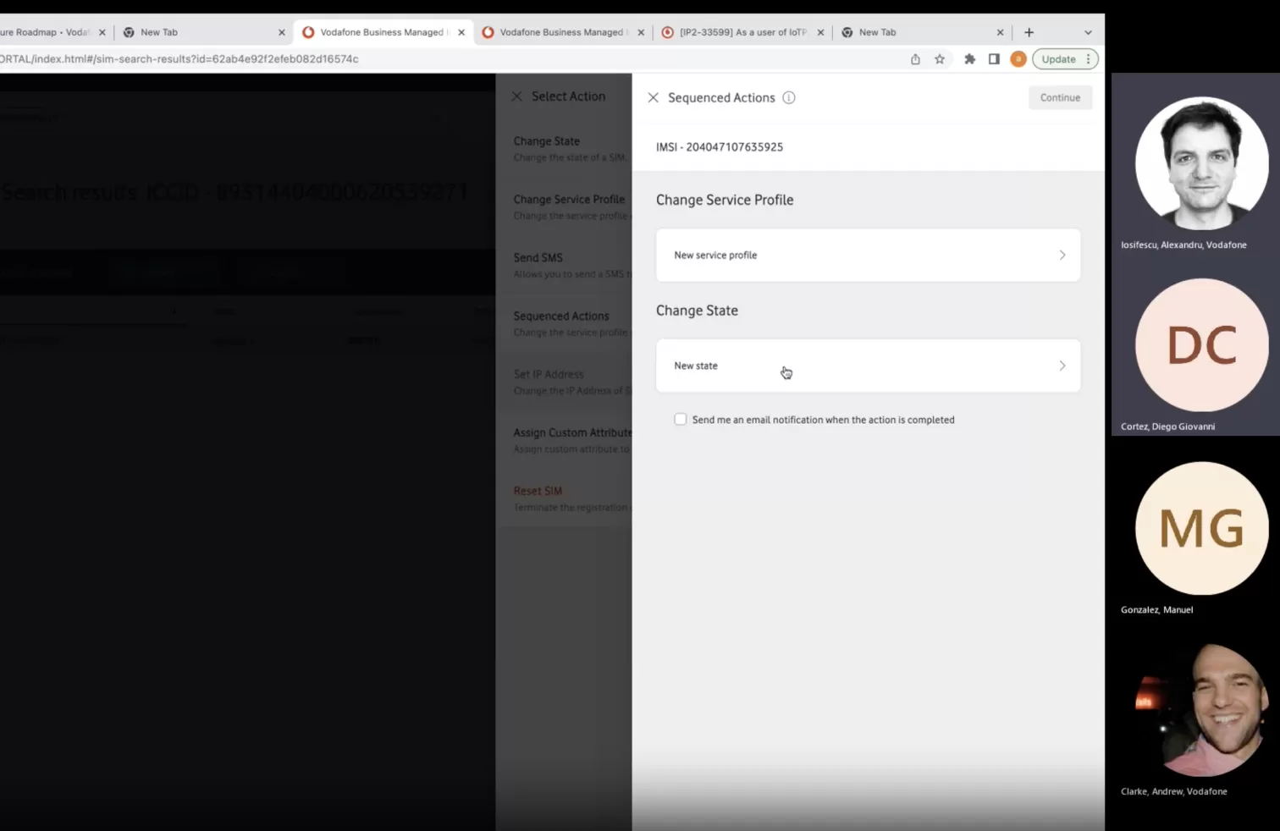Image resolution: width=1280 pixels, height=831 pixels.
Task: Click Andrew Clarke's video thumbnail
Action: point(1201,709)
